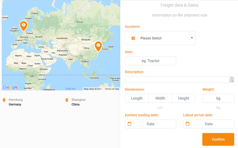
Task: Click the orange box icon in Incoterm
Action: click(x=133, y=38)
